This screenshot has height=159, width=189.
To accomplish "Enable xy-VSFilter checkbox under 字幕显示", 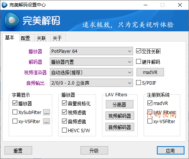I will 15,121.
